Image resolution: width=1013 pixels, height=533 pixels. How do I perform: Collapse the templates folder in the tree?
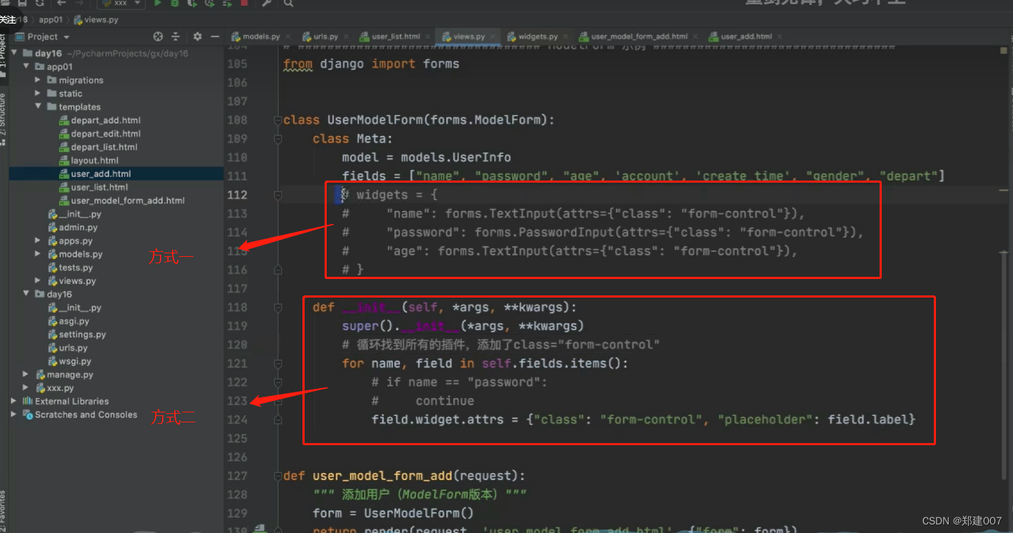coord(39,106)
